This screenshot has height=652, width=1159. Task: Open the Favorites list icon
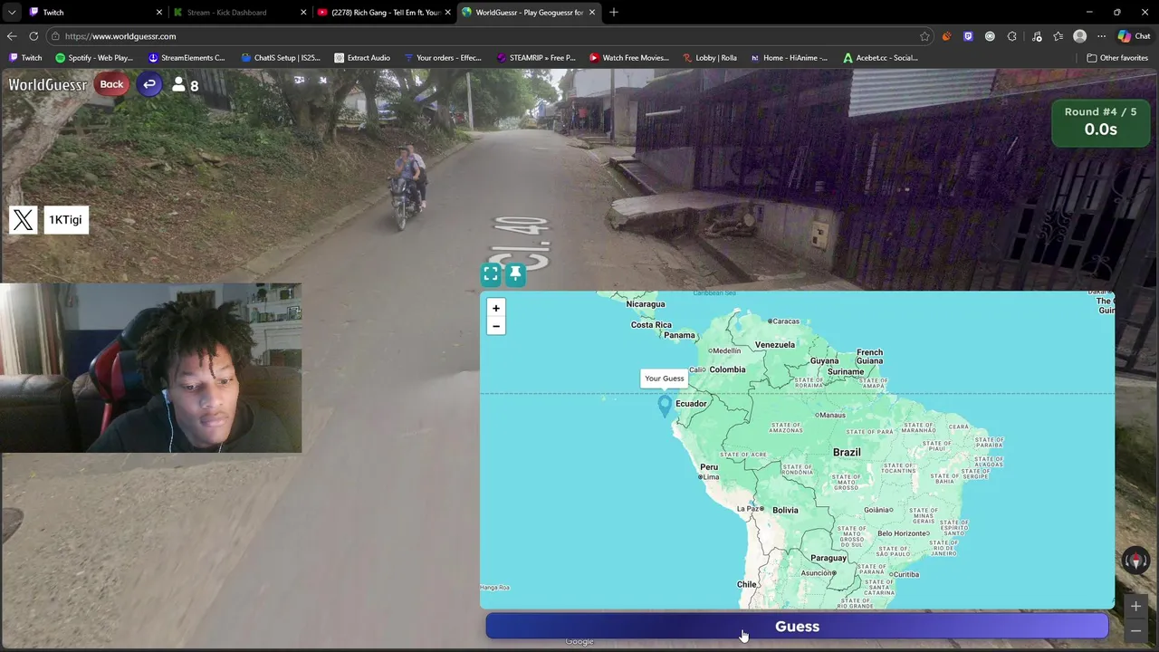1058,36
